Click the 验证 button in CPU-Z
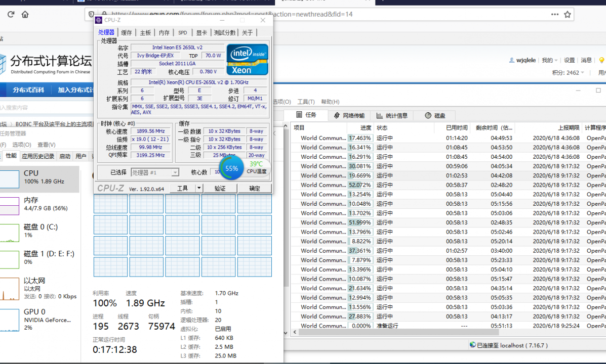 (x=220, y=188)
